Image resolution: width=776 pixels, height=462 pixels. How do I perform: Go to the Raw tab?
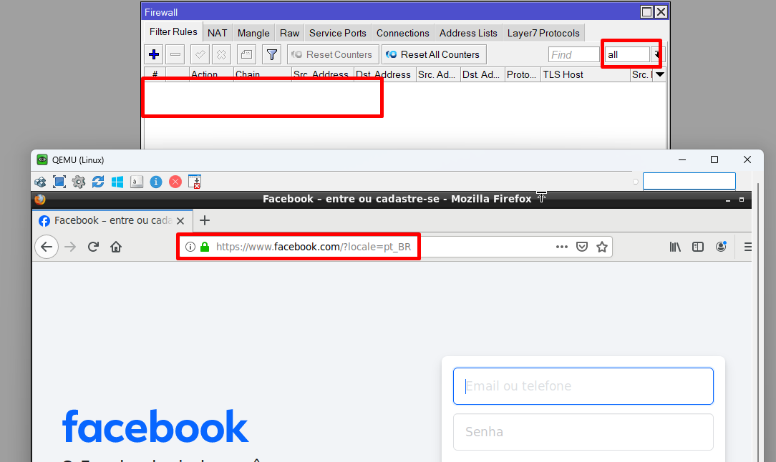tap(289, 33)
